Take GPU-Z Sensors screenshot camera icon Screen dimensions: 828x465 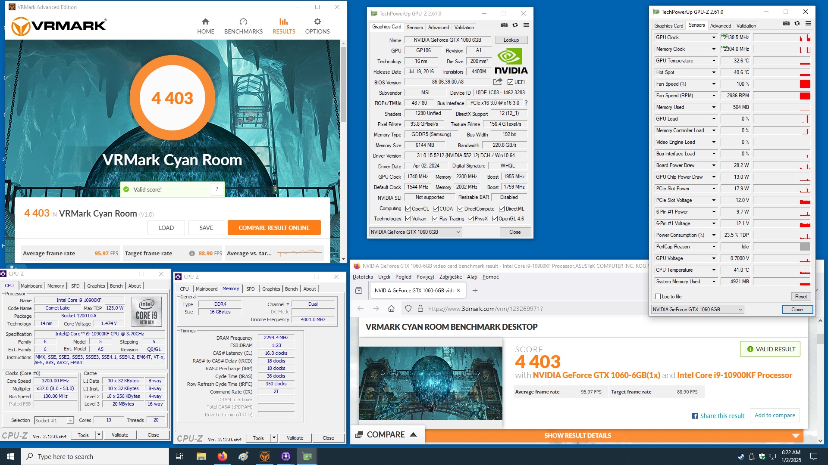point(786,23)
